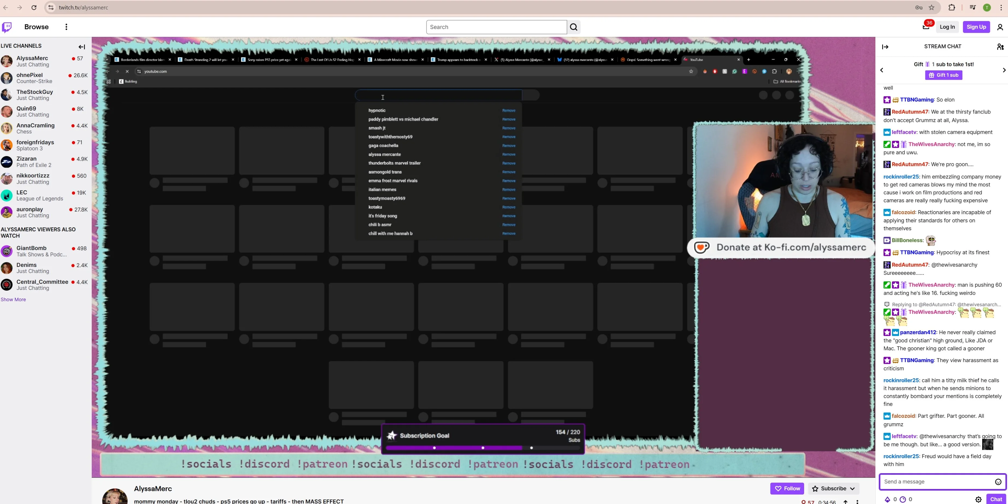The width and height of the screenshot is (1008, 504).
Task: Click the browser address bar URL
Action: click(x=83, y=7)
